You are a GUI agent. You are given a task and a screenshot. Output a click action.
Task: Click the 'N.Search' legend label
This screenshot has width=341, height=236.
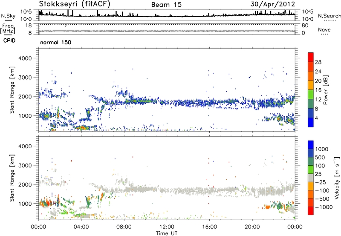pos(329,16)
